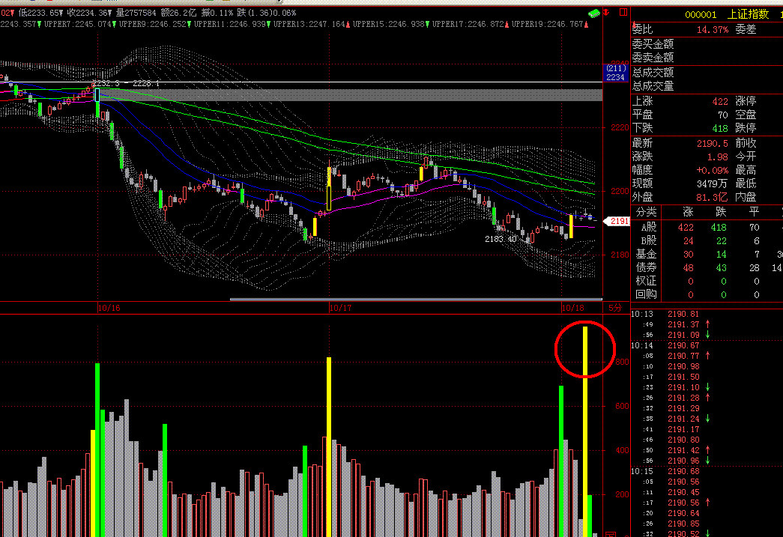Click the 2191 current price marker
The height and width of the screenshot is (537, 783).
pos(617,221)
